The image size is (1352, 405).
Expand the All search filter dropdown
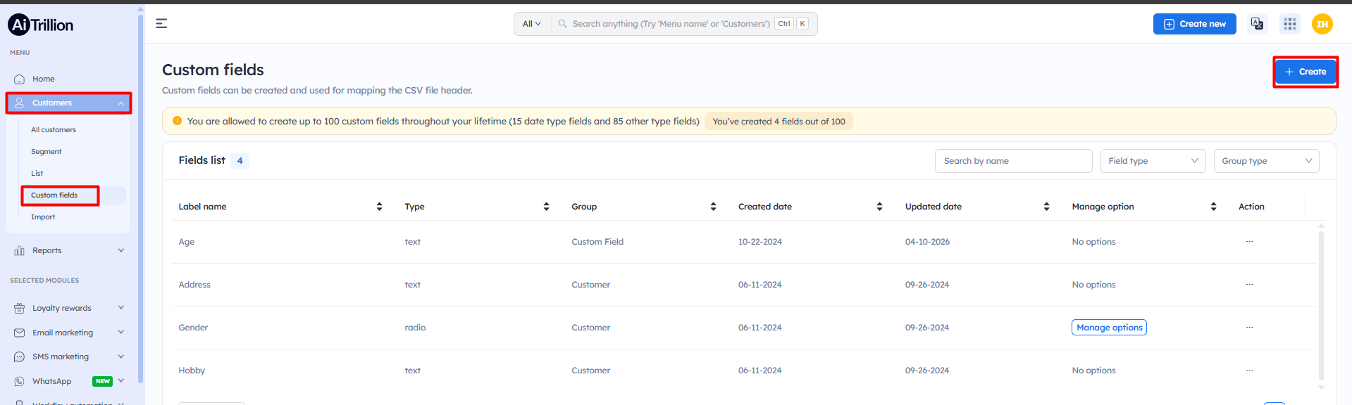(532, 24)
